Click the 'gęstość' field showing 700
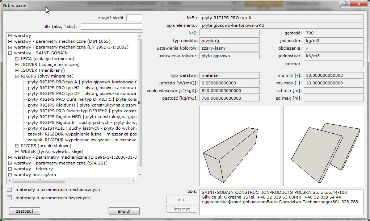 point(334,33)
